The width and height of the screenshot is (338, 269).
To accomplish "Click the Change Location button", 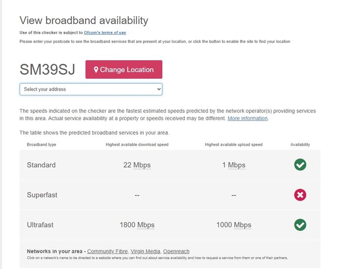I will [x=124, y=69].
